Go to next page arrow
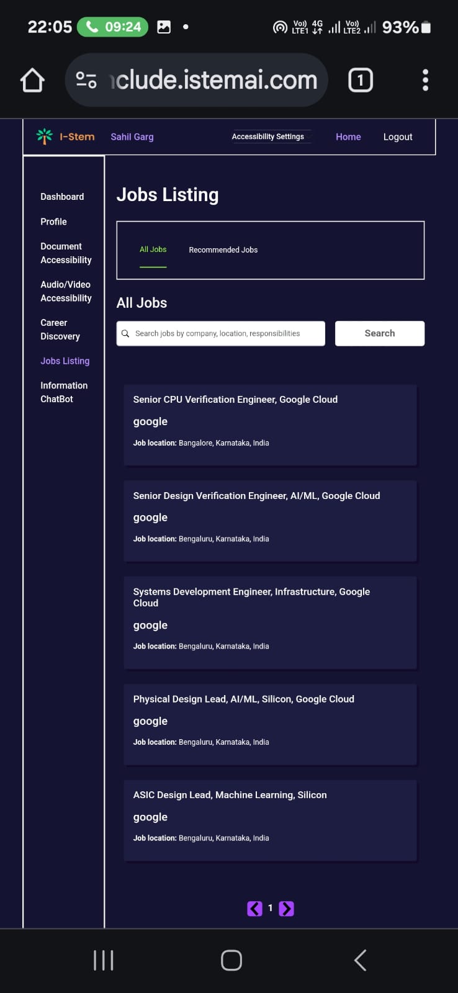 (286, 909)
